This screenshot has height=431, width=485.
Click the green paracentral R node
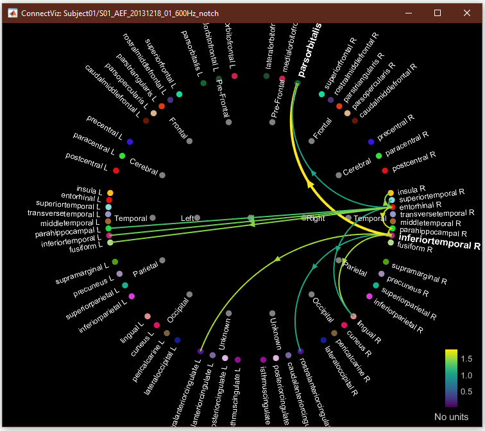click(379, 156)
